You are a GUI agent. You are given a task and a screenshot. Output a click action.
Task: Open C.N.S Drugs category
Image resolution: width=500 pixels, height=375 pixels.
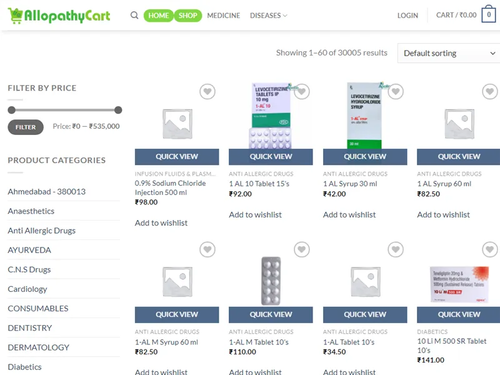pyautogui.click(x=29, y=269)
